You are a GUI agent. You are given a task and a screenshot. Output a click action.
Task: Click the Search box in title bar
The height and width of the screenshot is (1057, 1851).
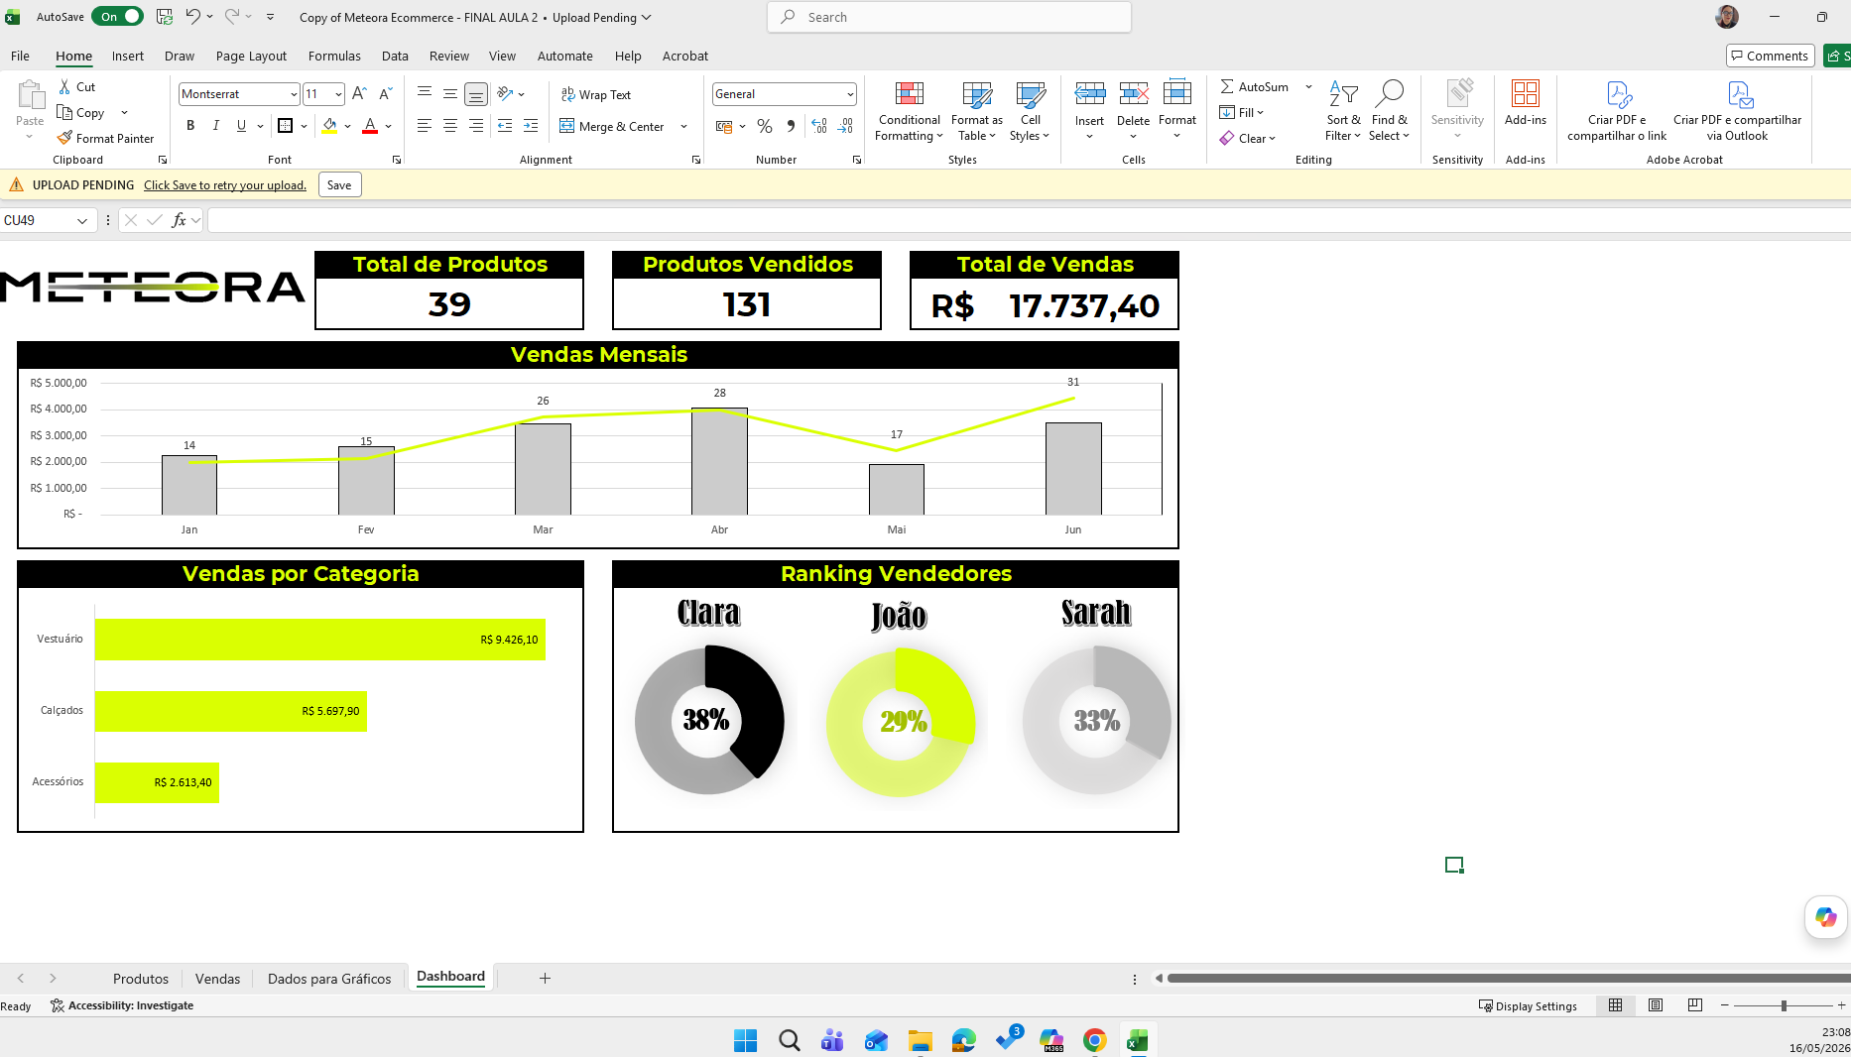[x=949, y=18]
